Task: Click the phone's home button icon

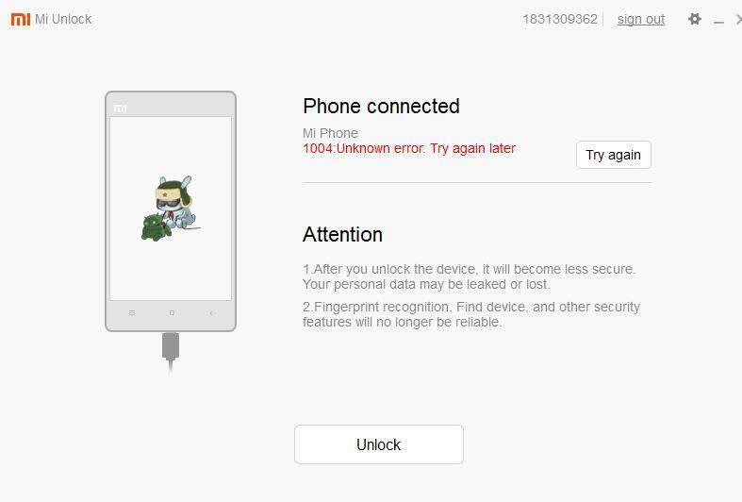Action: (172, 313)
